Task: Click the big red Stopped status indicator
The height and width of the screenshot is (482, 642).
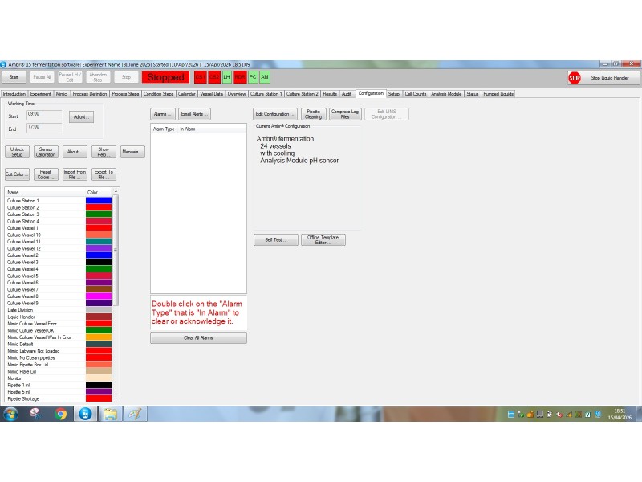Action: 166,77
